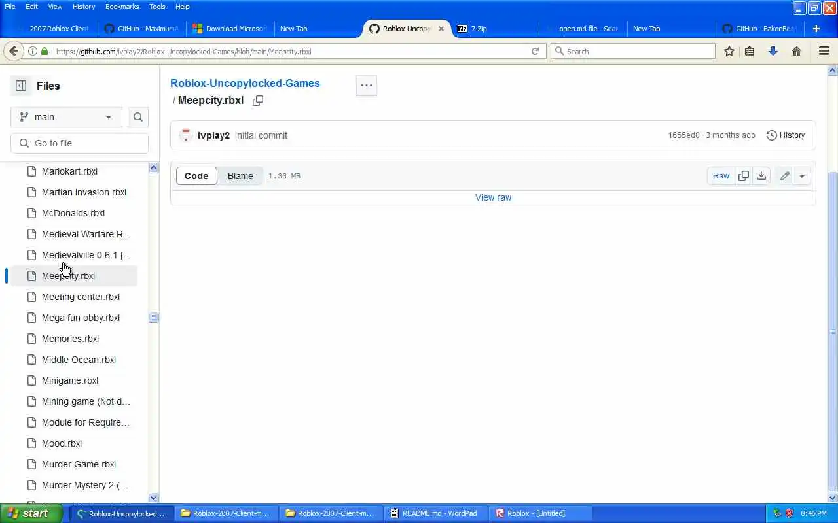
Task: Show bookmarks list icon
Action: [750, 51]
